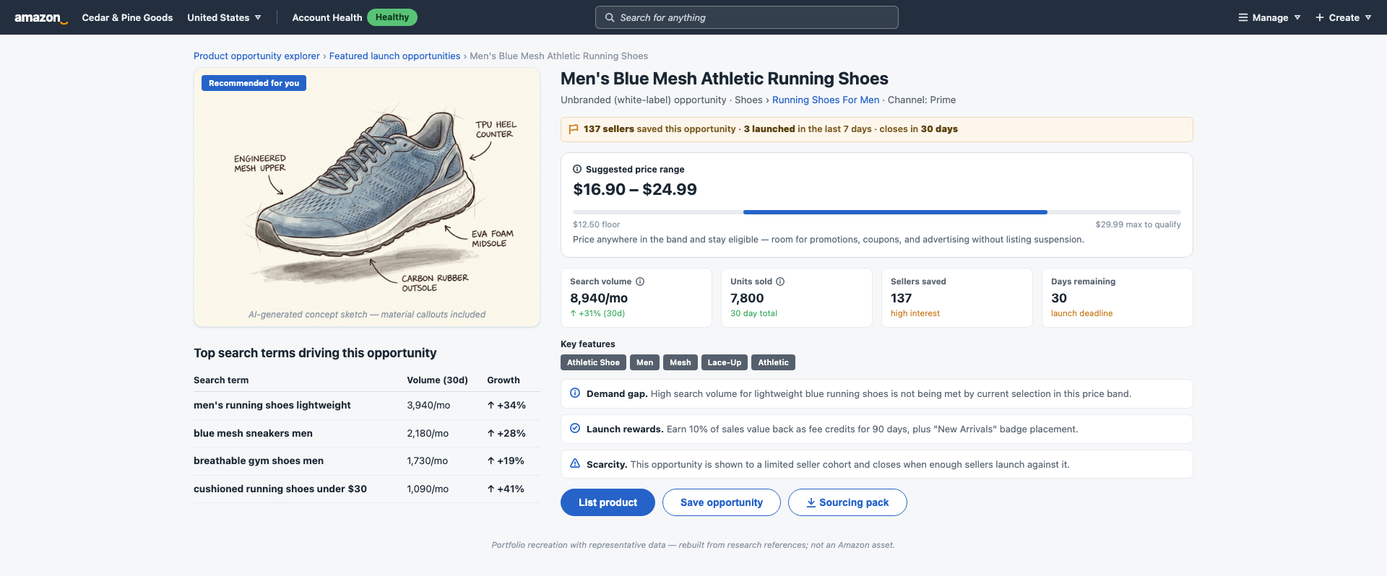This screenshot has height=576, width=1387.
Task: Go to Product opportunity explorer breadcrumb
Action: 256,56
